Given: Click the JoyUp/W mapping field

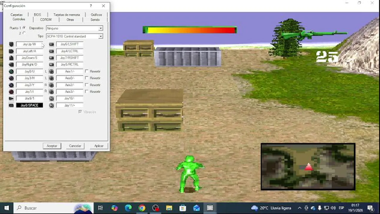Looking at the screenshot, I should 29,44.
